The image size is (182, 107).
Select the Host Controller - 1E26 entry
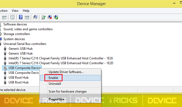[61, 58]
